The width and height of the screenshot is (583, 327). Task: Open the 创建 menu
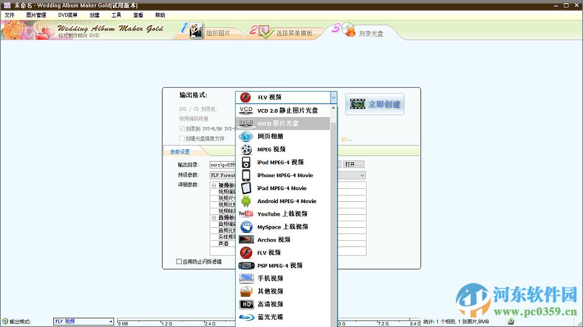tap(94, 15)
